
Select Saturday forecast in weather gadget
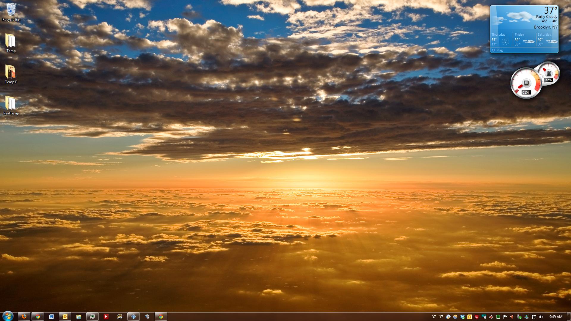point(548,39)
